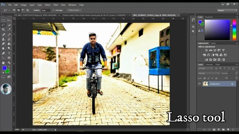Image resolution: width=239 pixels, height=134 pixels.
Task: Select the Rectangle shape tool
Action: tap(9, 58)
